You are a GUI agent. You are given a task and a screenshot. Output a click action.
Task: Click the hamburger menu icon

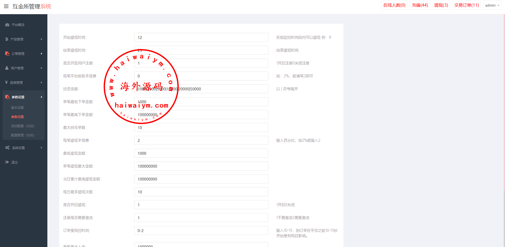(x=6, y=6)
